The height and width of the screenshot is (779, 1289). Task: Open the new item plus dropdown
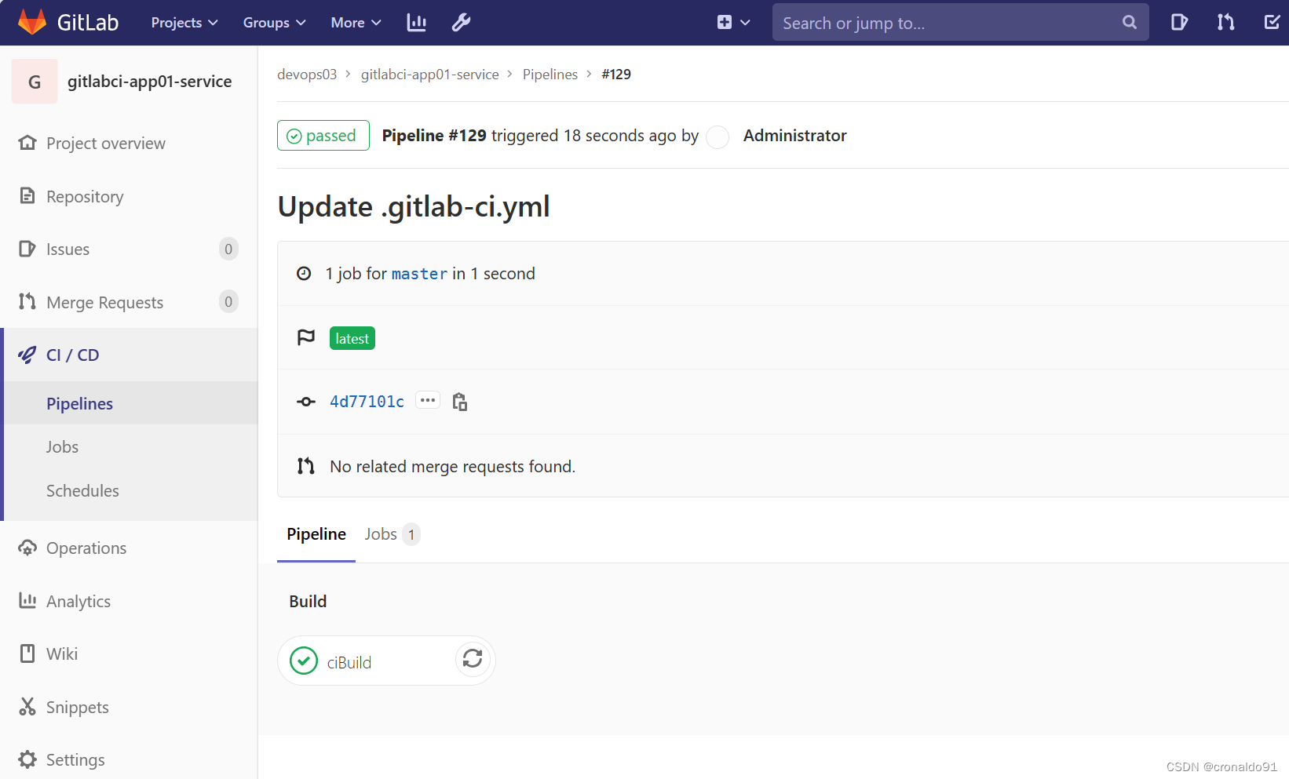click(x=733, y=23)
